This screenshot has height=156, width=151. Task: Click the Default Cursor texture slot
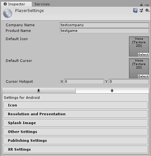click(139, 68)
